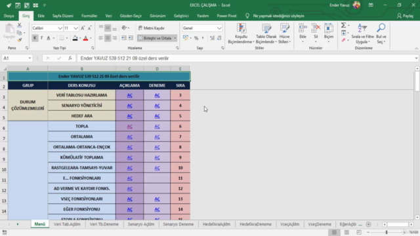Screen dimensions: 420x236
Task: Toggle Metni Kaydır wrap text
Action: point(152,28)
